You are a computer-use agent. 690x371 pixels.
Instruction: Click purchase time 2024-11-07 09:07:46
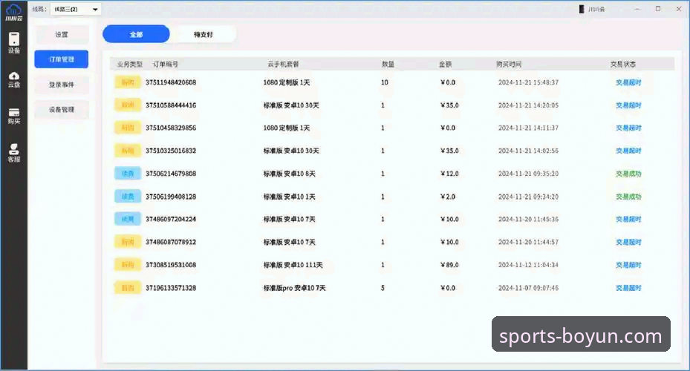click(528, 288)
